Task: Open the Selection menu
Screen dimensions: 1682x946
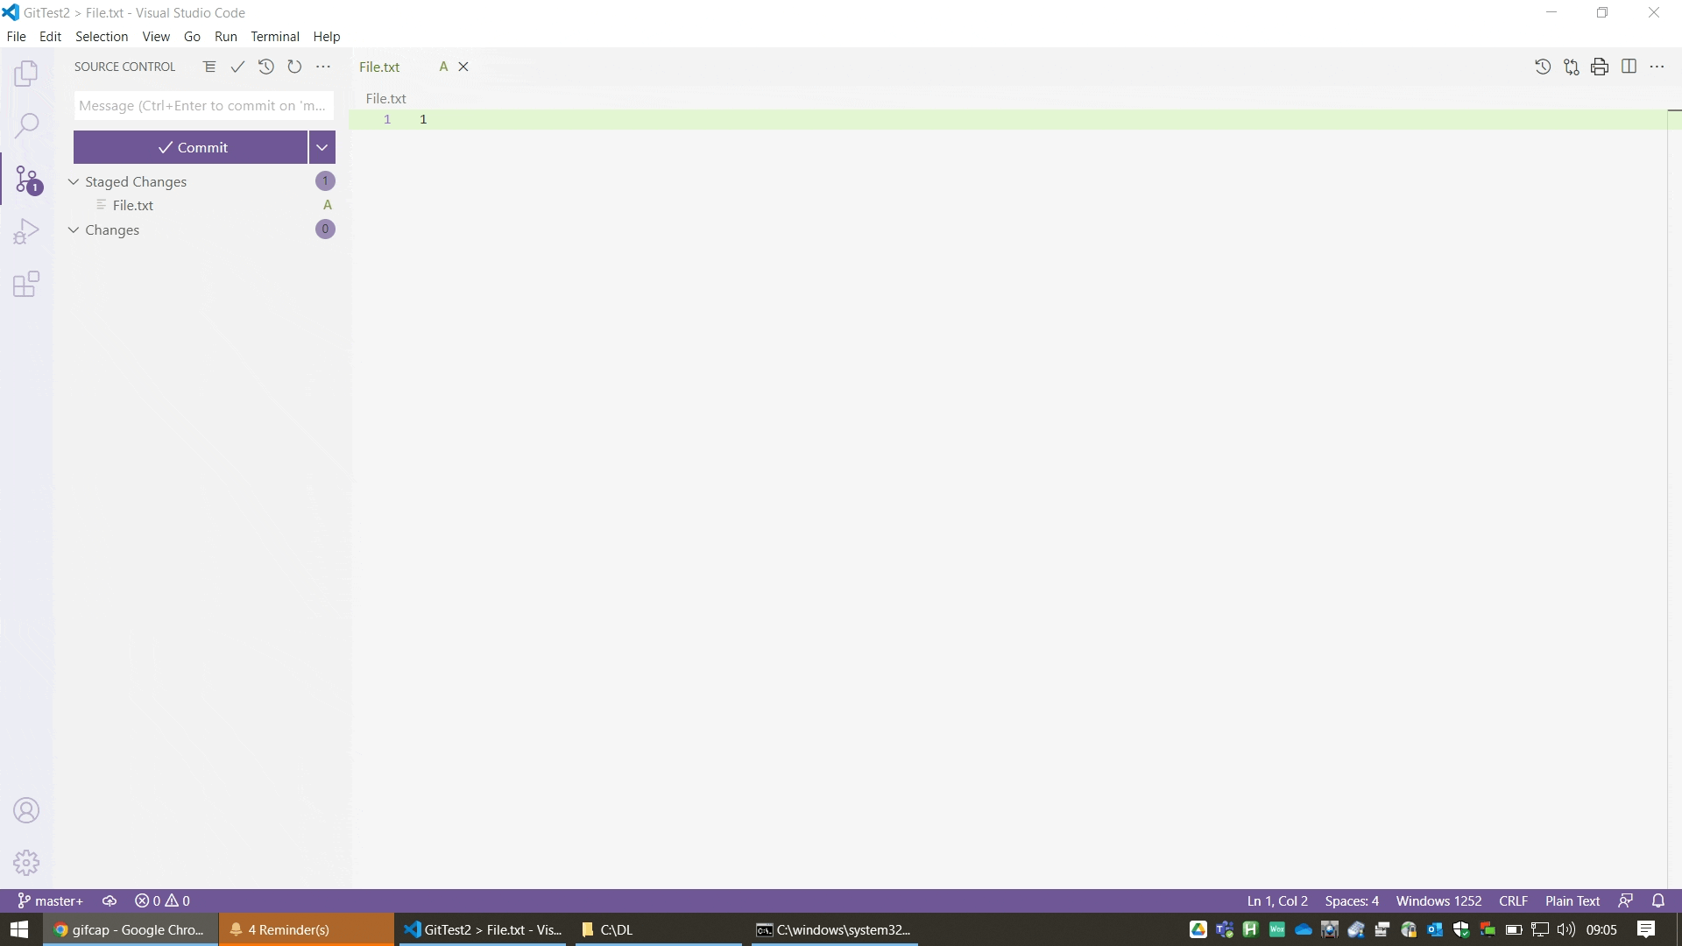Action: pos(102,37)
